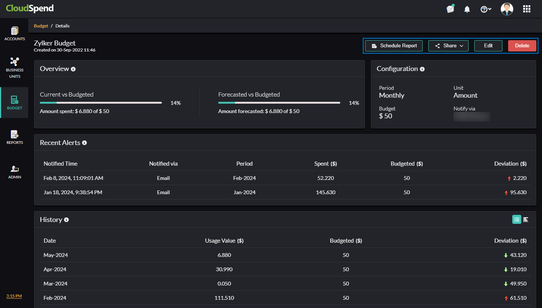
Task: Click the user profile avatar
Action: (x=507, y=9)
